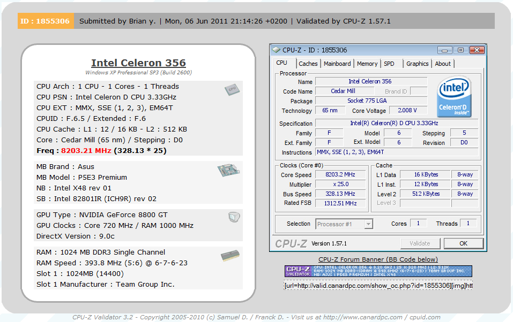Image resolution: width=513 pixels, height=322 pixels.
Task: Switch to the Graphics tab
Action: click(x=417, y=64)
